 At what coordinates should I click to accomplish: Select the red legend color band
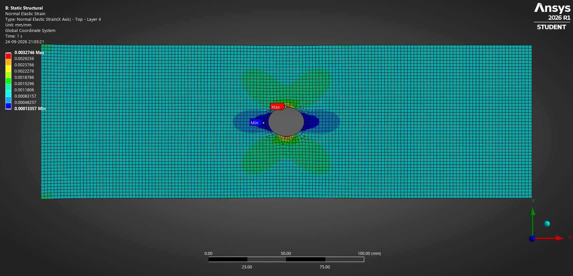[8, 56]
